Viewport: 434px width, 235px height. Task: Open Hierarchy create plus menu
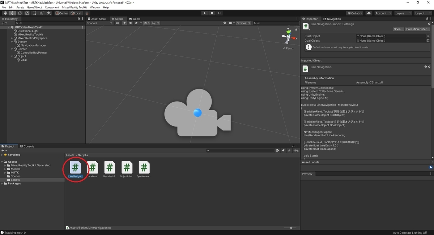pos(4,23)
